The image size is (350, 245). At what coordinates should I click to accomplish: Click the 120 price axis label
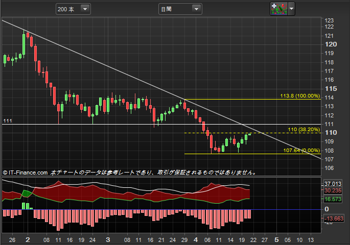coord(331,44)
